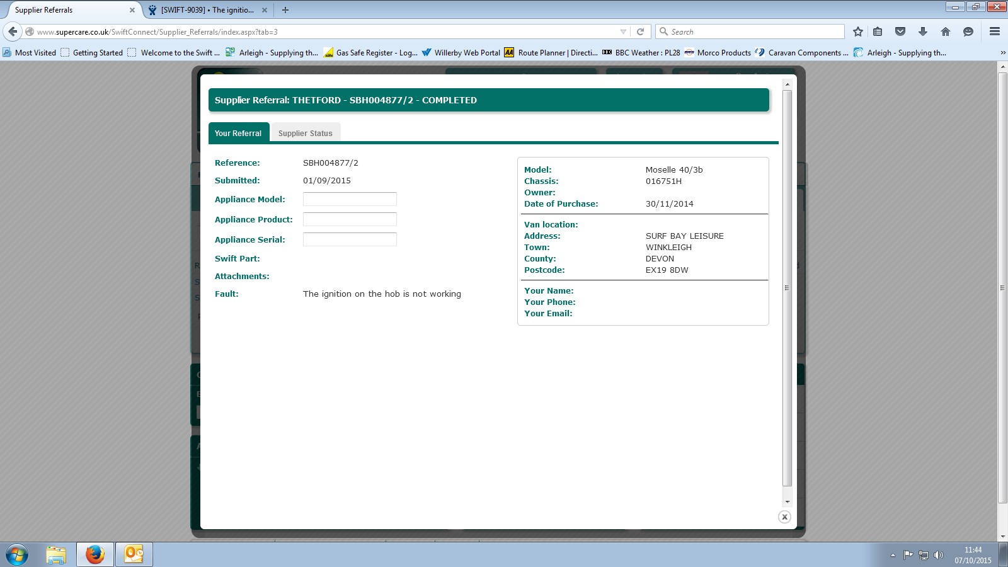Show more bookmarks via overflow chevron
The width and height of the screenshot is (1008, 567).
[1002, 53]
